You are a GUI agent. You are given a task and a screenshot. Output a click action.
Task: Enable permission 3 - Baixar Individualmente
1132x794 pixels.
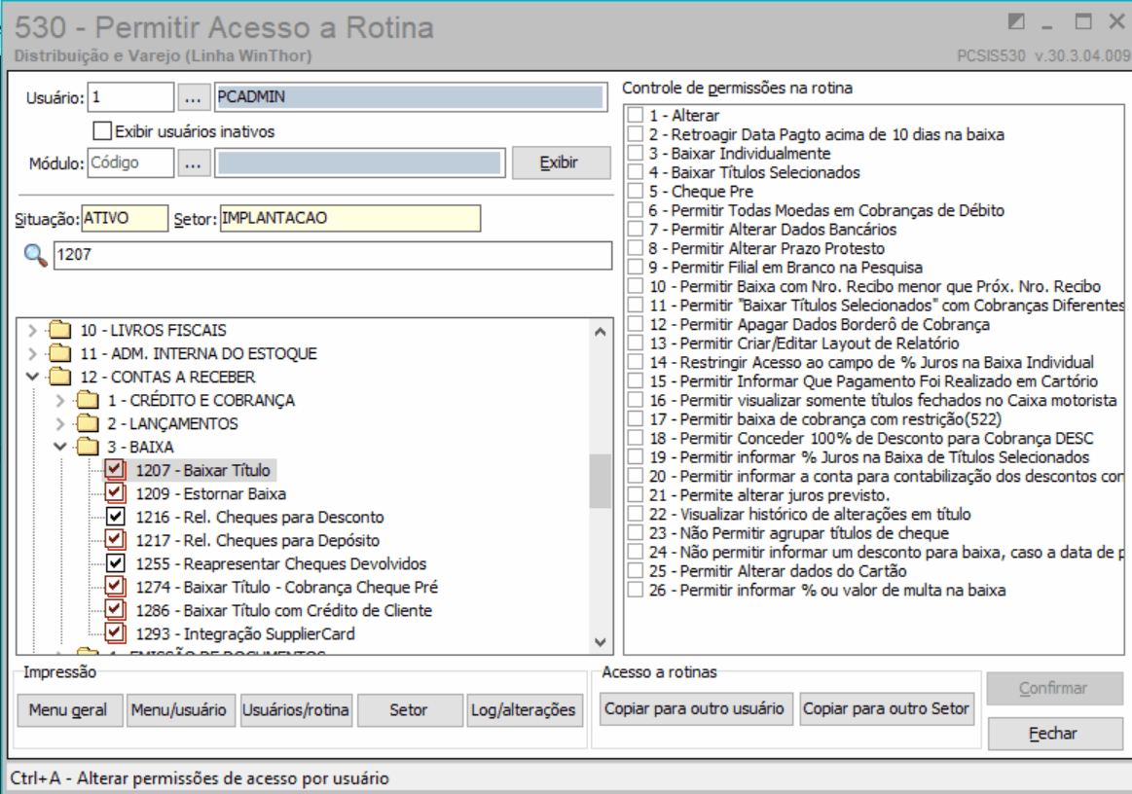pos(636,153)
